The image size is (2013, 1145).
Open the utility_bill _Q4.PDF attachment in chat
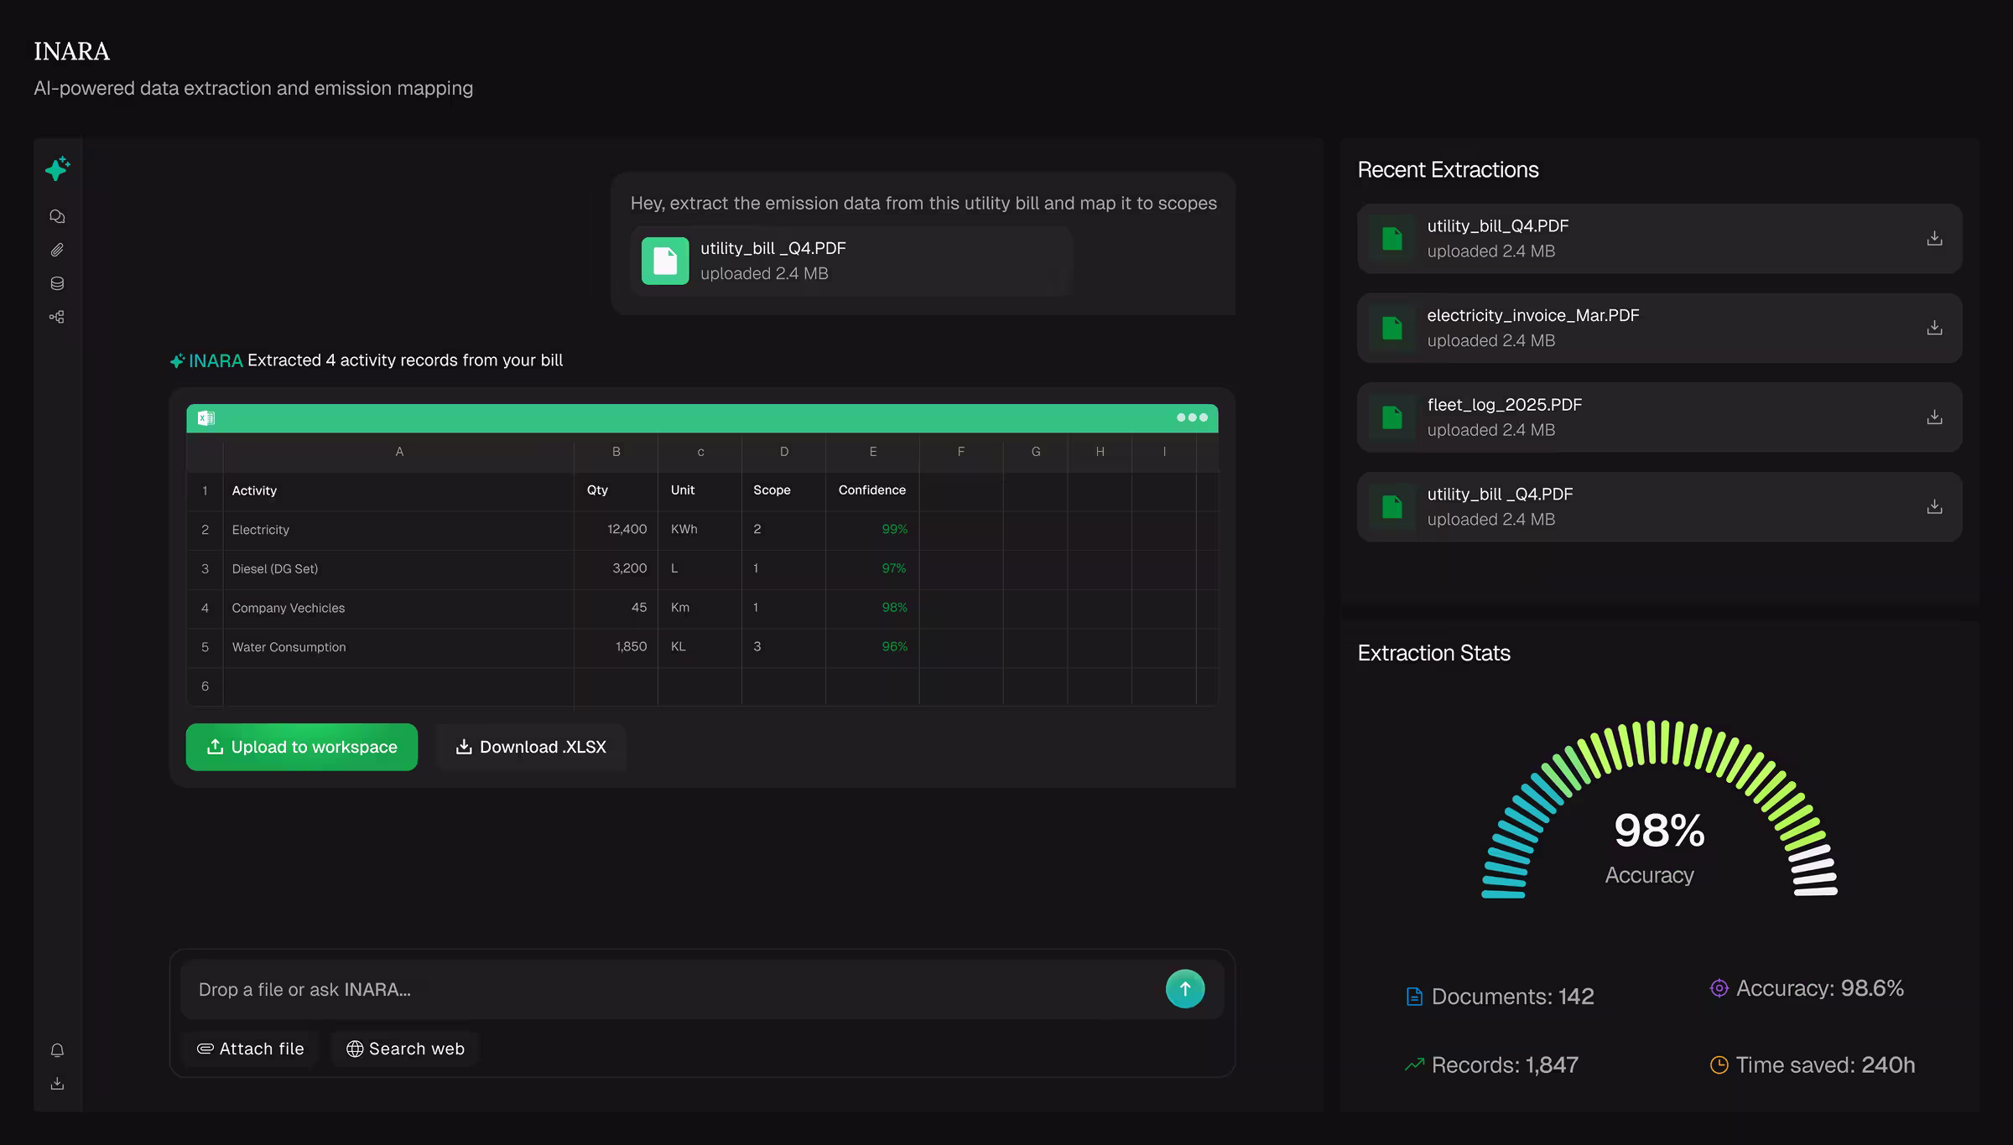tap(851, 261)
